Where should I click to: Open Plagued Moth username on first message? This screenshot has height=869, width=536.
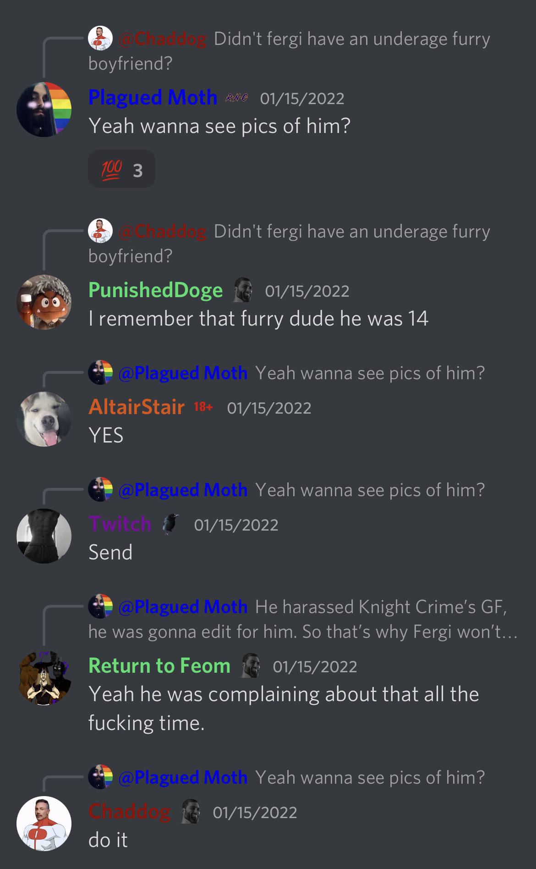pyautogui.click(x=153, y=98)
